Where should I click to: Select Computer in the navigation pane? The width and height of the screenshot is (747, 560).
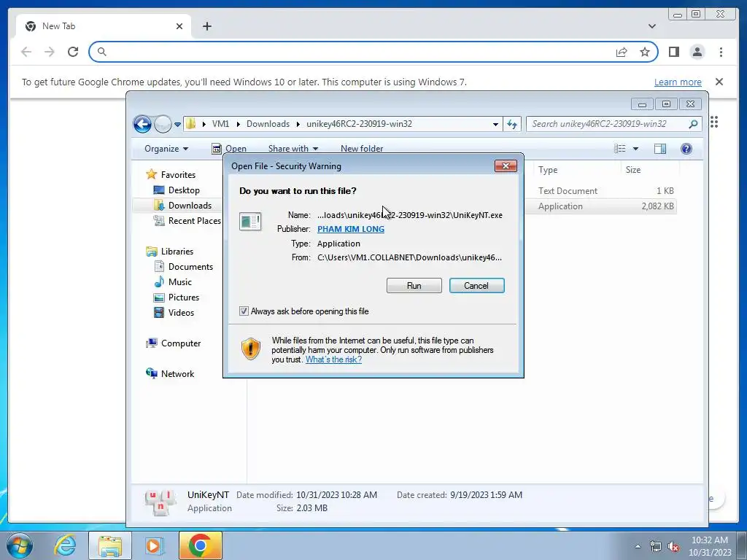pos(174,343)
